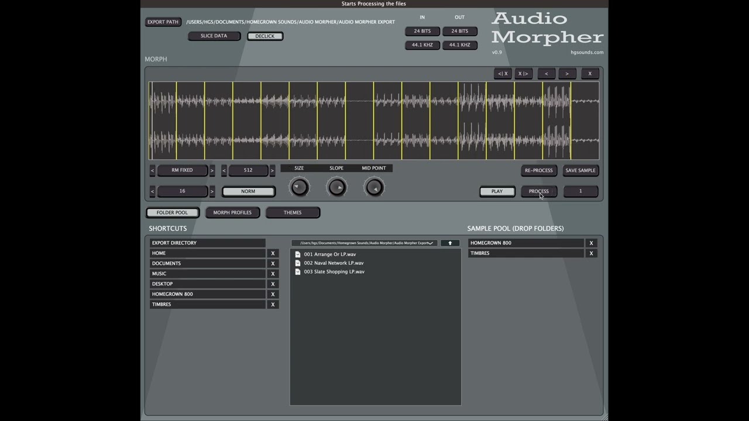Click the RE-PROCESS button
The width and height of the screenshot is (749, 421).
pyautogui.click(x=538, y=171)
